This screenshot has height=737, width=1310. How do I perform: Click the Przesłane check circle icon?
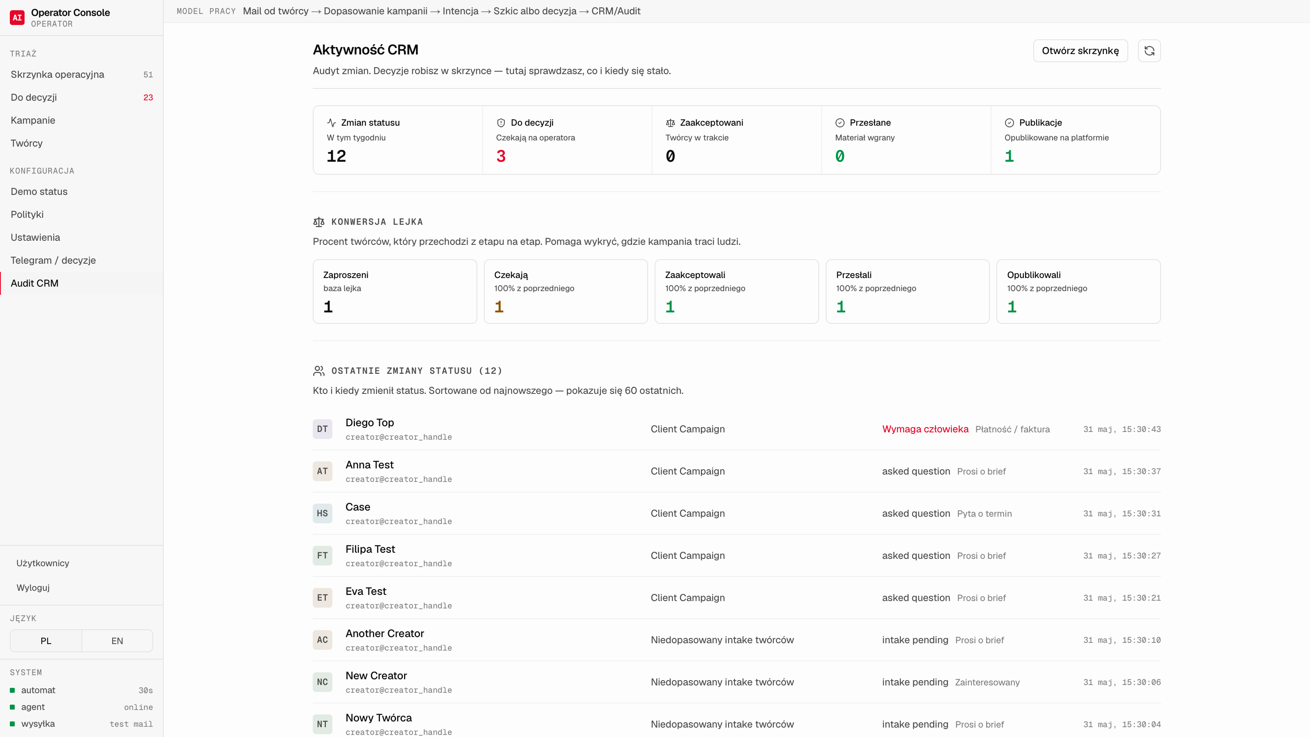tap(840, 122)
